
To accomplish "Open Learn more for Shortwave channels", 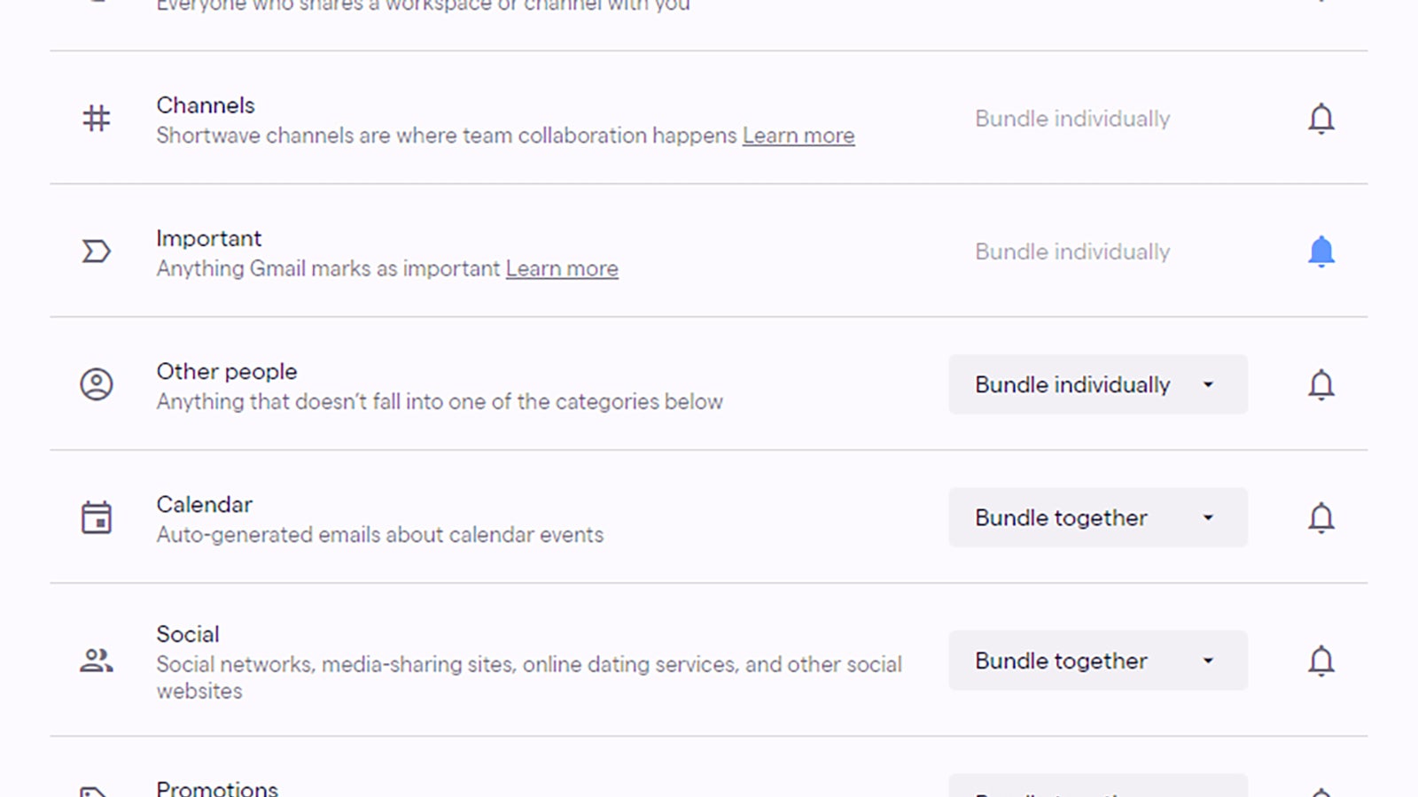I will pyautogui.click(x=799, y=135).
